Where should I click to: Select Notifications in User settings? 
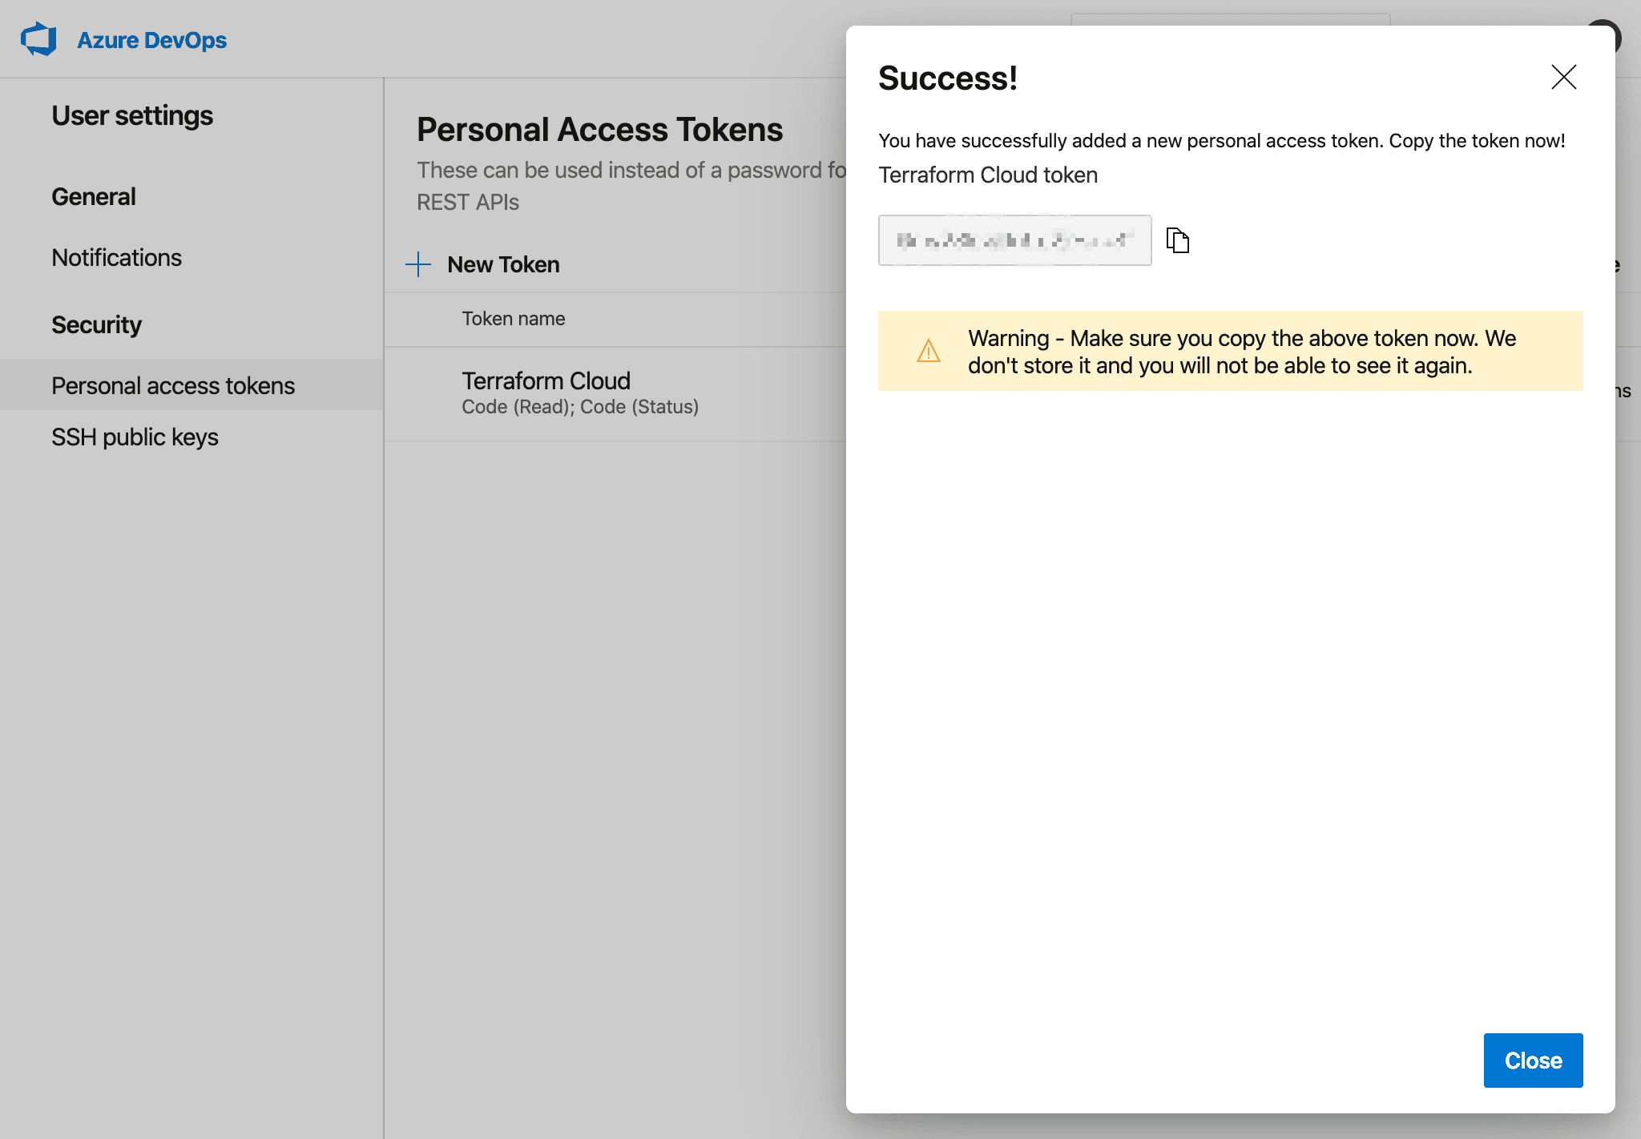117,257
